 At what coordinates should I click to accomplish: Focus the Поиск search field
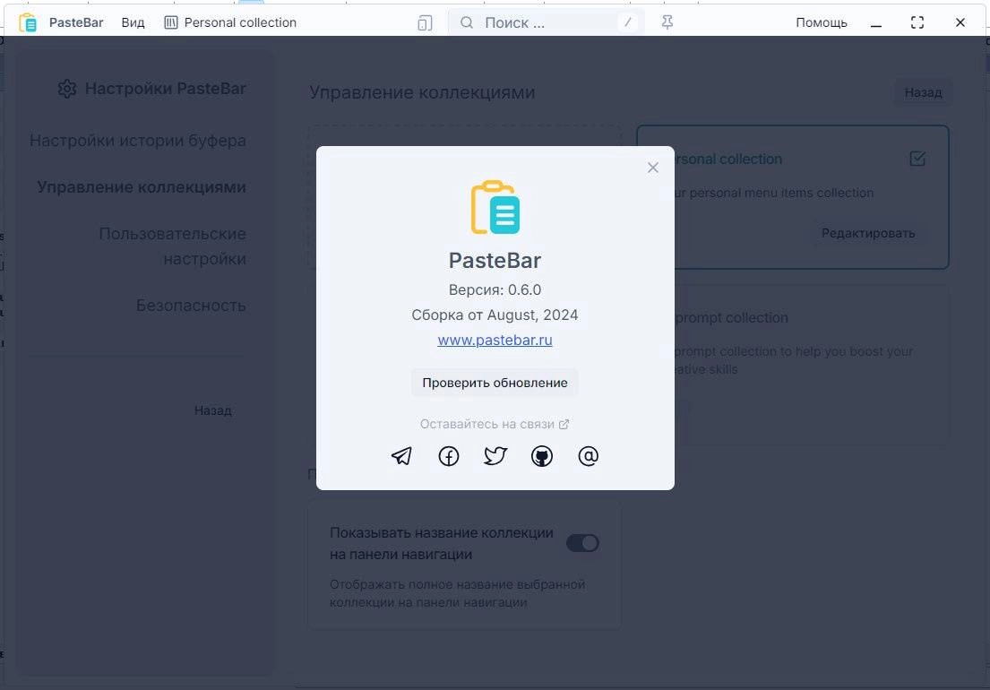(x=547, y=22)
